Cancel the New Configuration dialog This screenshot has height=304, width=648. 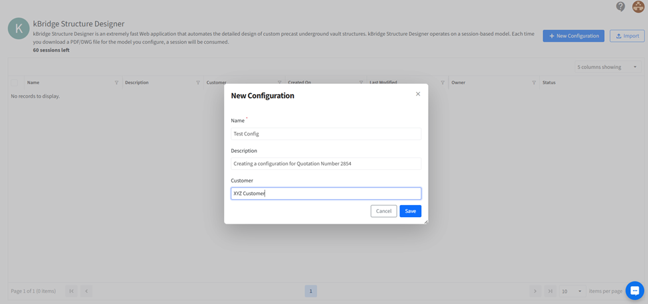click(x=383, y=211)
